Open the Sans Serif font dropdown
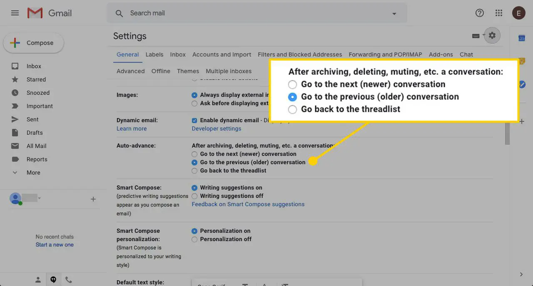The height and width of the screenshot is (286, 533). tap(212, 284)
